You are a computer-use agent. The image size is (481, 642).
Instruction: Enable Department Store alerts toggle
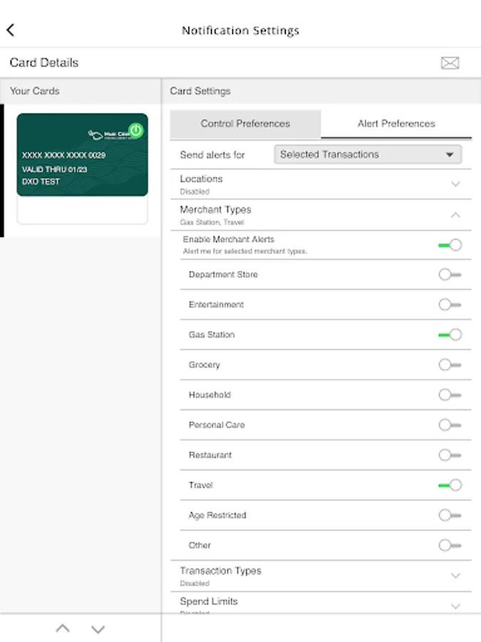click(450, 275)
